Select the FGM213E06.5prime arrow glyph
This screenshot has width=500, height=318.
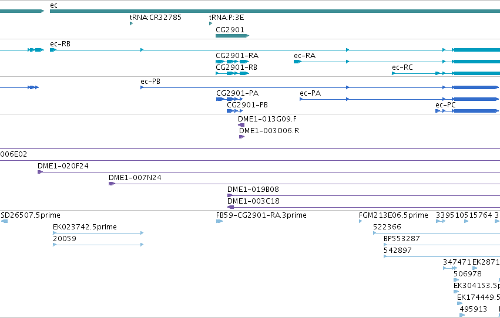361,222
